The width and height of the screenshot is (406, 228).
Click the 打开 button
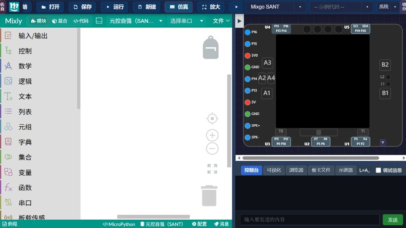tap(50, 7)
